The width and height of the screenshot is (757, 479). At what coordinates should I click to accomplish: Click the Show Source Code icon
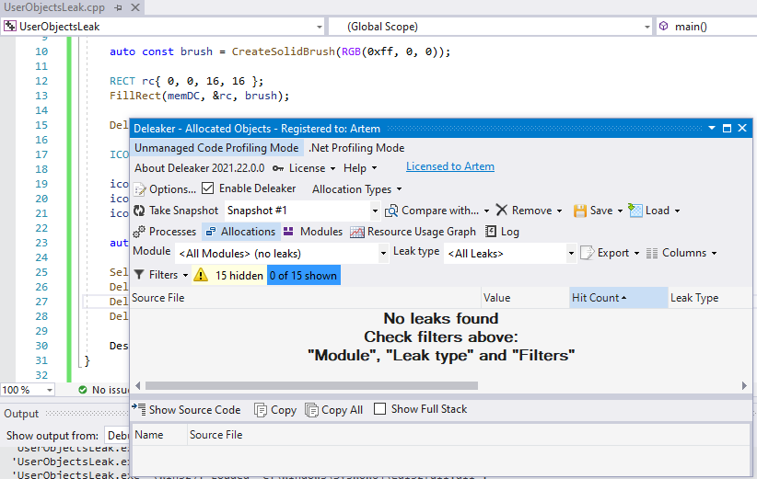[139, 410]
